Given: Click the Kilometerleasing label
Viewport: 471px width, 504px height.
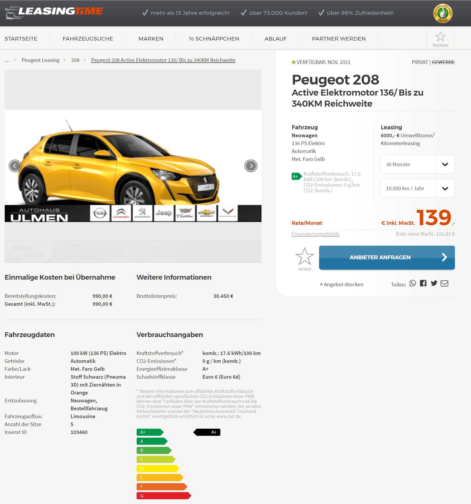Looking at the screenshot, I should coord(400,143).
